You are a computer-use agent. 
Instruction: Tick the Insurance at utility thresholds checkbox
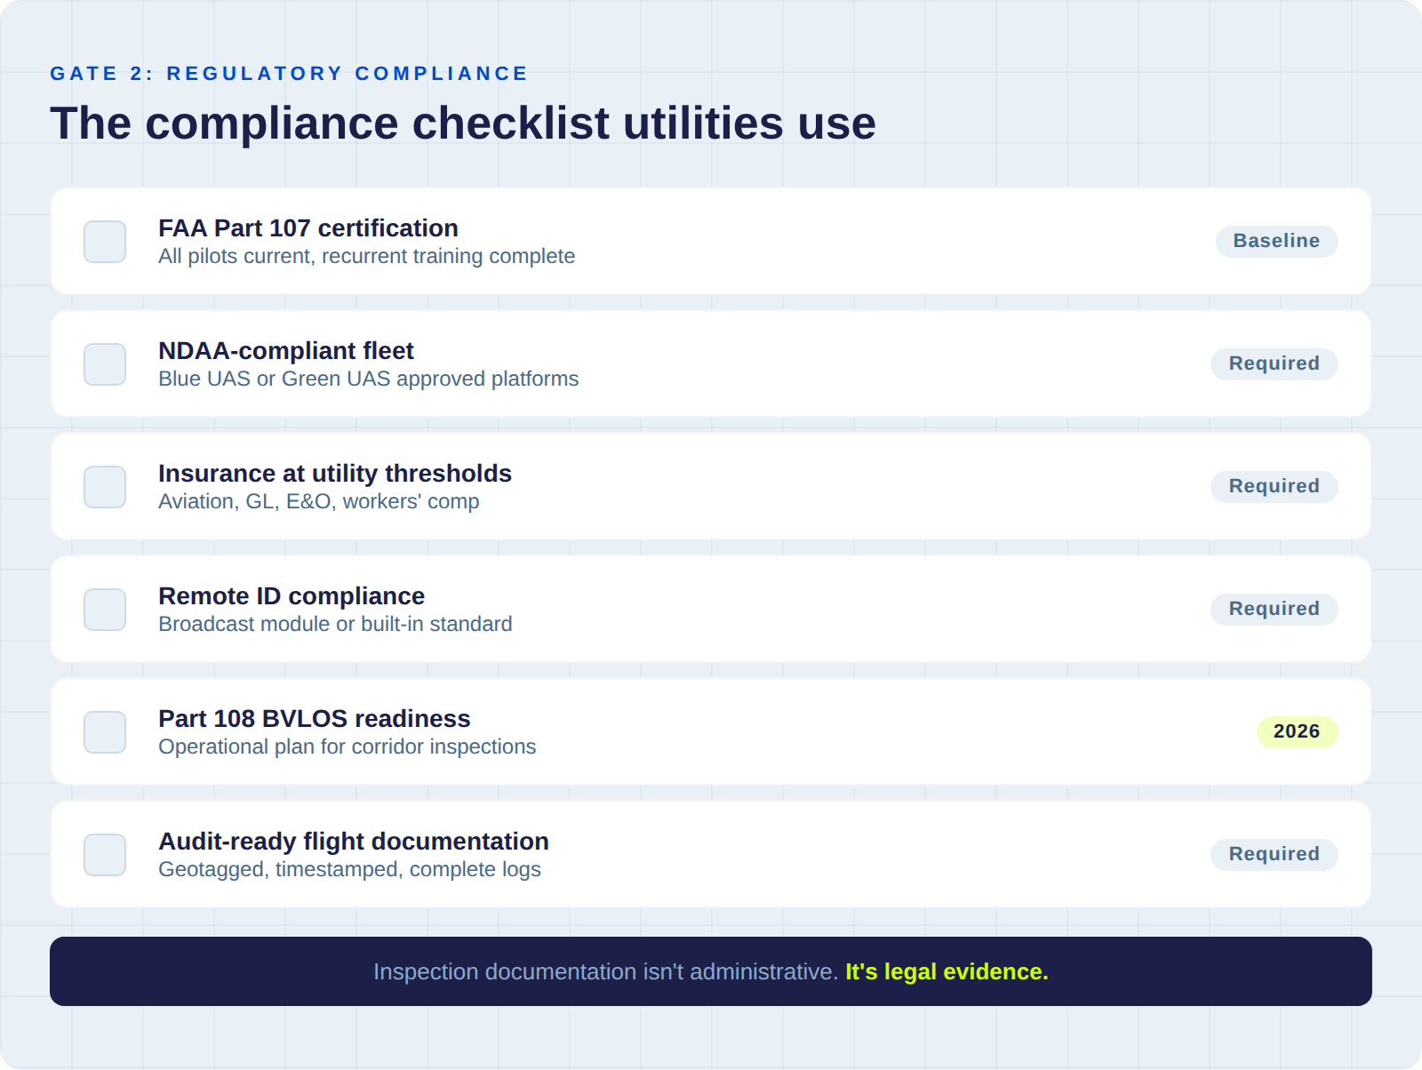point(104,486)
